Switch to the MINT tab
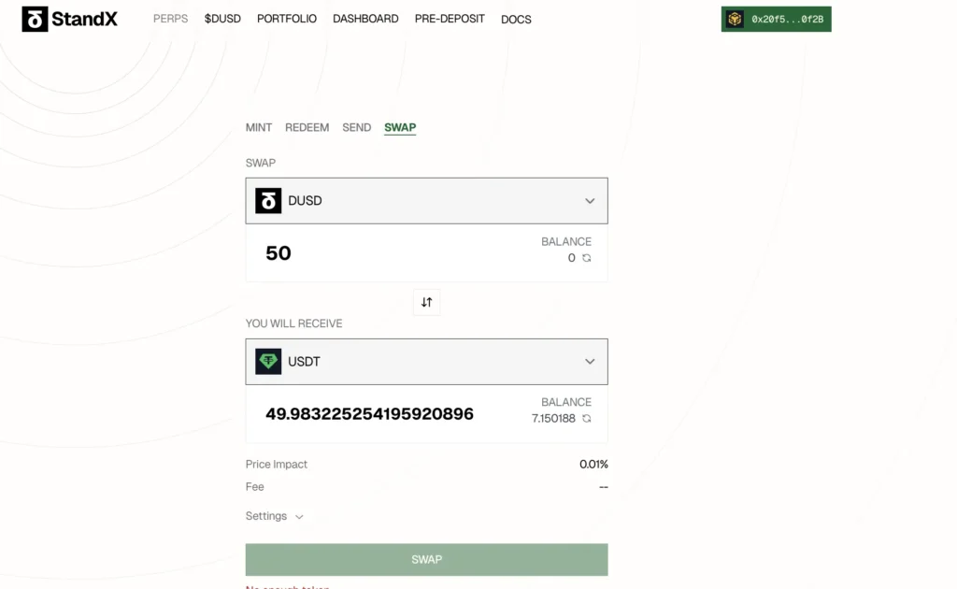 click(259, 127)
